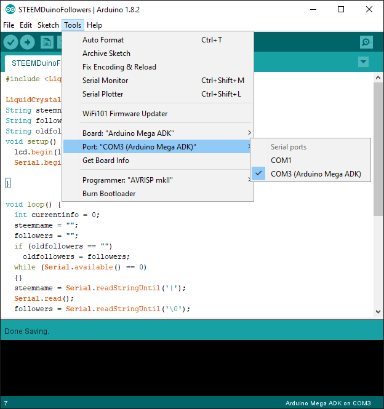This screenshot has width=384, height=409.
Task: Click the 'while (Serial.available() == 0)' line
Action: [x=81, y=267]
